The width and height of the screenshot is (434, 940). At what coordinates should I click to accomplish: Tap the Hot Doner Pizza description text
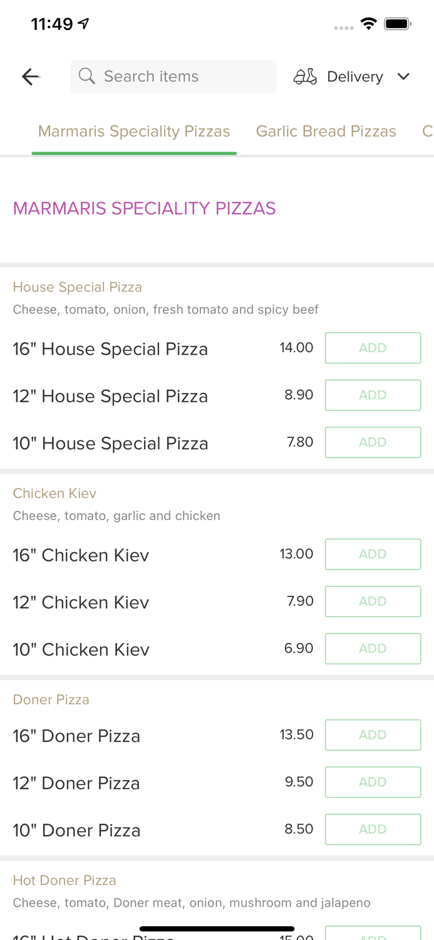(x=192, y=902)
